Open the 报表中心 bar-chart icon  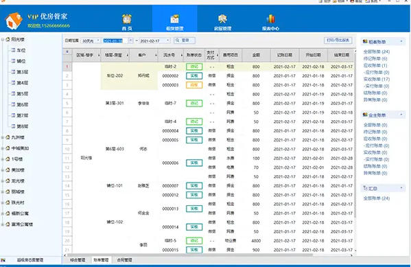pos(270,19)
